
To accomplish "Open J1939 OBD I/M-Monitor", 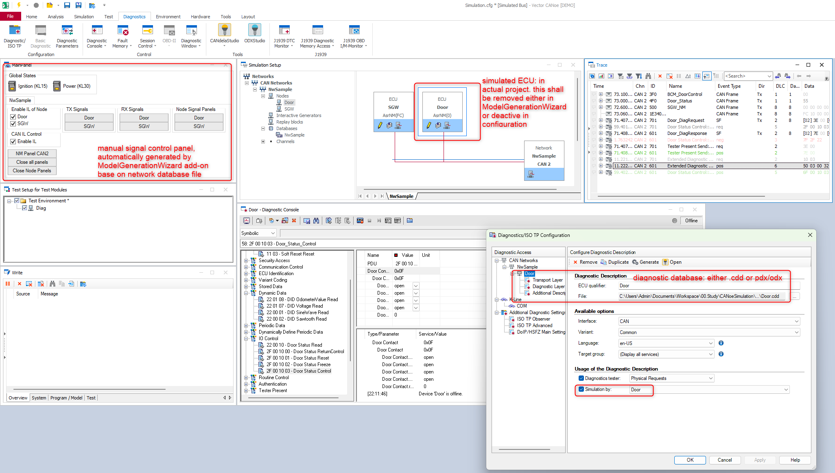I will click(354, 36).
